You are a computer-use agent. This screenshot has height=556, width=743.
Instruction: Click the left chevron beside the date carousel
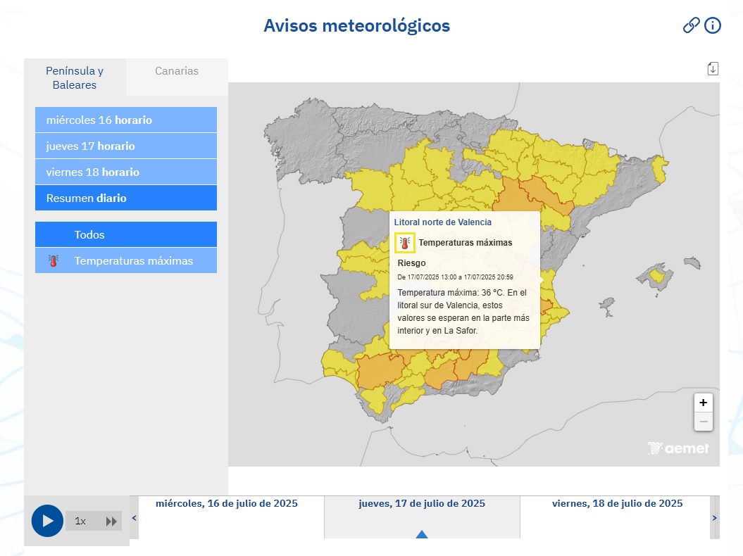134,517
